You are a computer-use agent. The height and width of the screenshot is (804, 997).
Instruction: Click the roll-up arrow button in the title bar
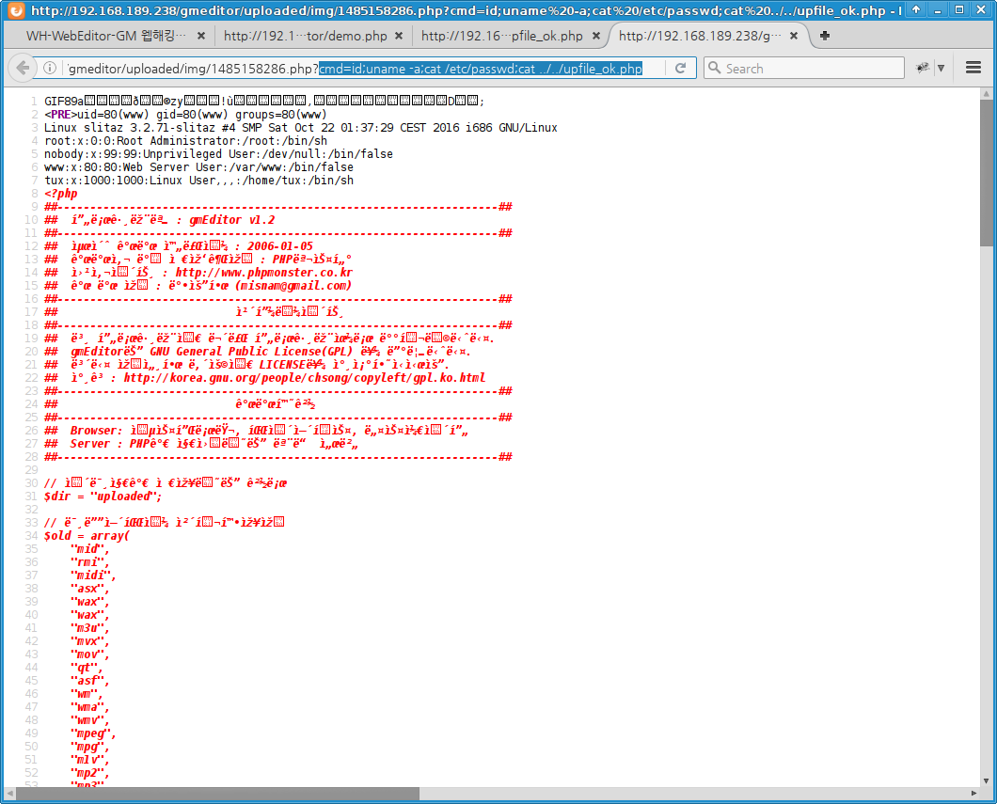(x=915, y=9)
